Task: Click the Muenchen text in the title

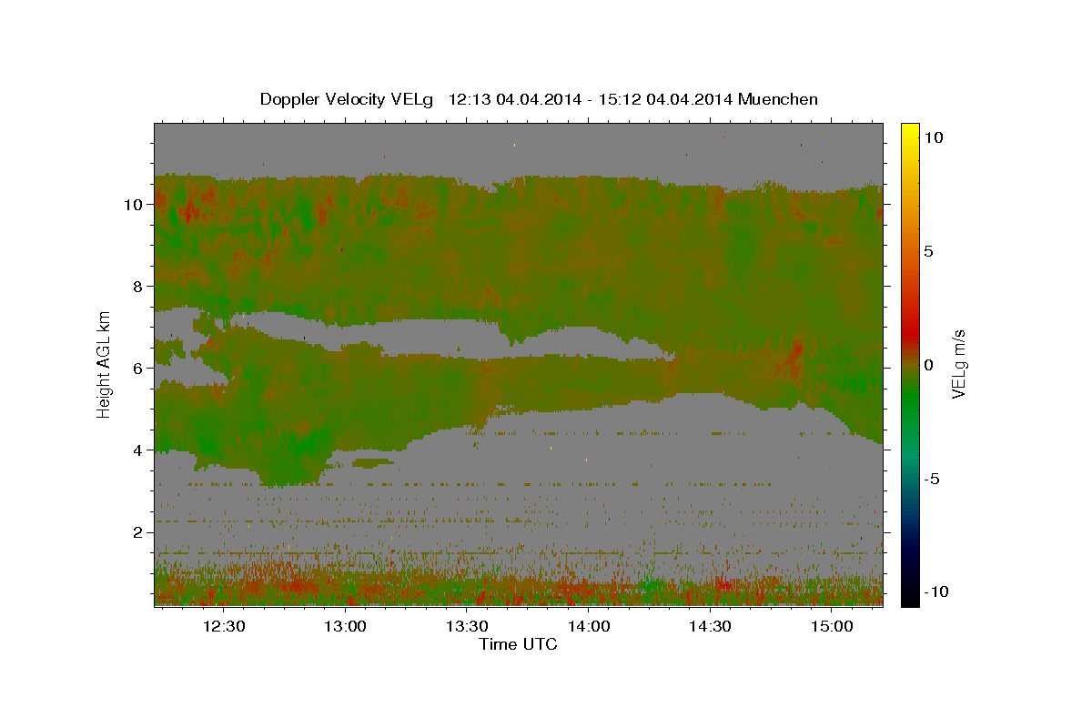Action: click(x=779, y=99)
